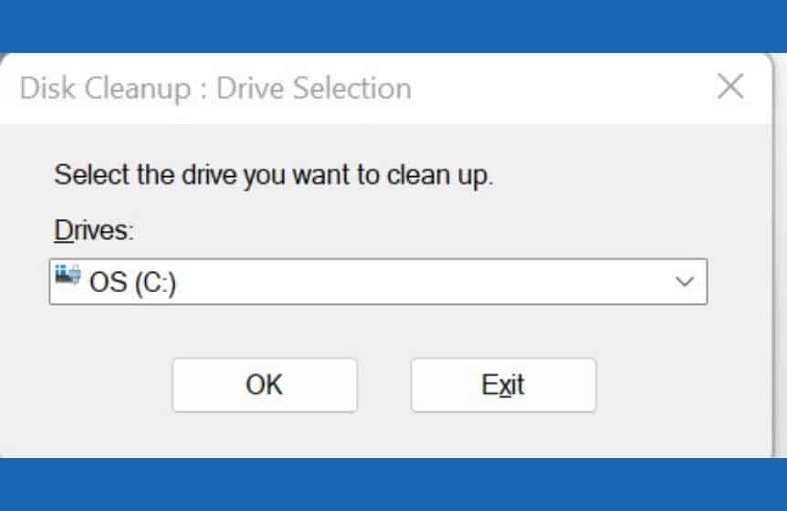Click the blue desktop area below the dialog
787x511 pixels.
coord(393,485)
